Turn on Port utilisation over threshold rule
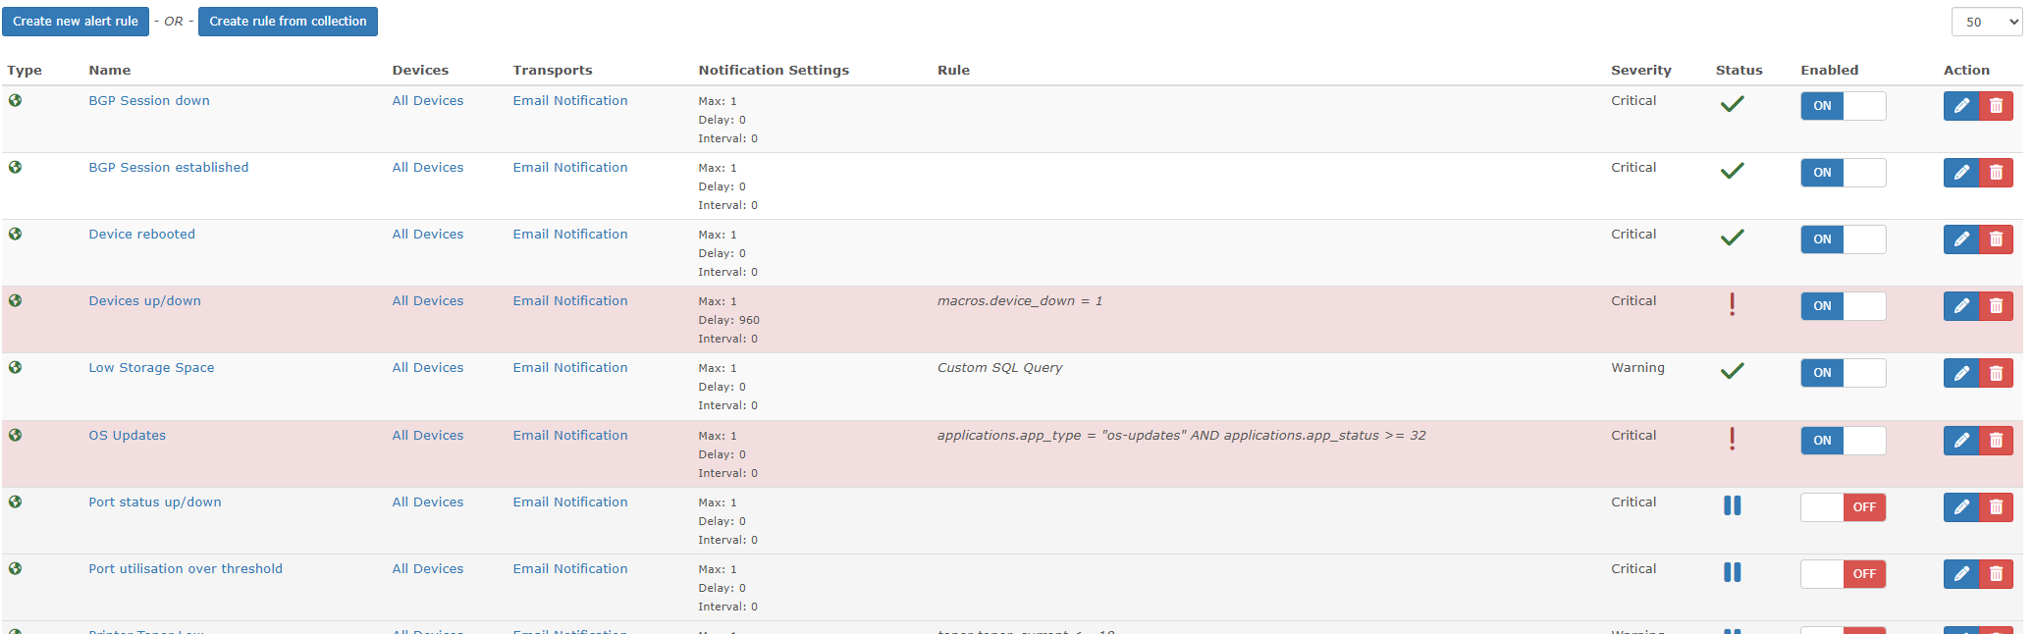Image resolution: width=2034 pixels, height=634 pixels. (1843, 574)
